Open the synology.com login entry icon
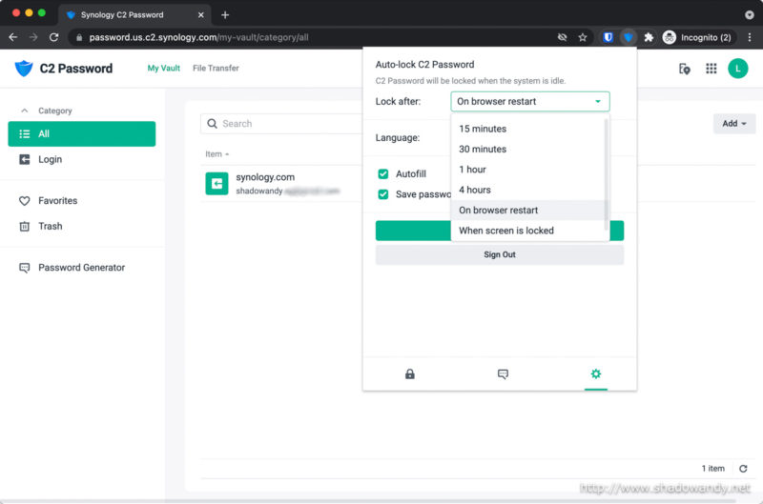This screenshot has height=504, width=763. click(x=217, y=183)
